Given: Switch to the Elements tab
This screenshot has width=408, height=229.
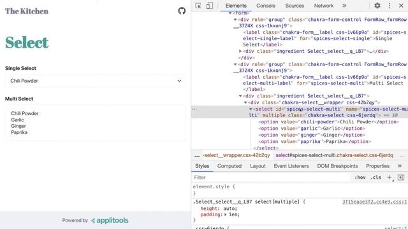Looking at the screenshot, I should tap(236, 6).
